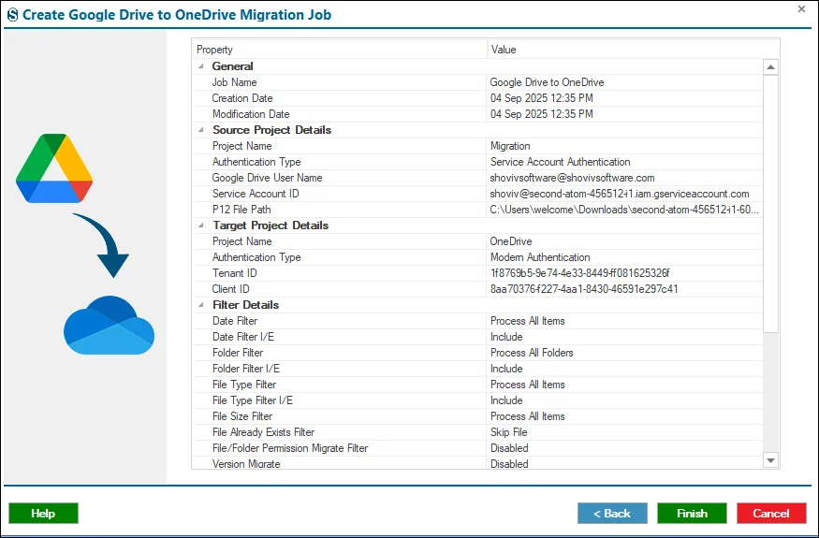The width and height of the screenshot is (819, 538).
Task: Select the Tenant ID value 1f8769b5-9e74-4e33
Action: point(579,273)
